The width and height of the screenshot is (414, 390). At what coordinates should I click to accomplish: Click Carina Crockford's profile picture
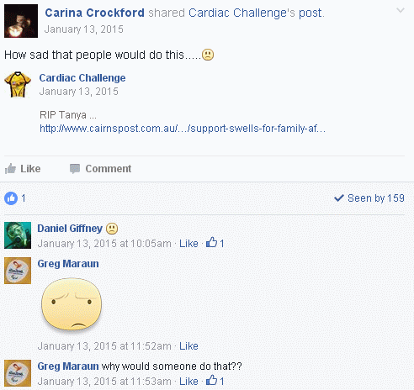pos(21,21)
